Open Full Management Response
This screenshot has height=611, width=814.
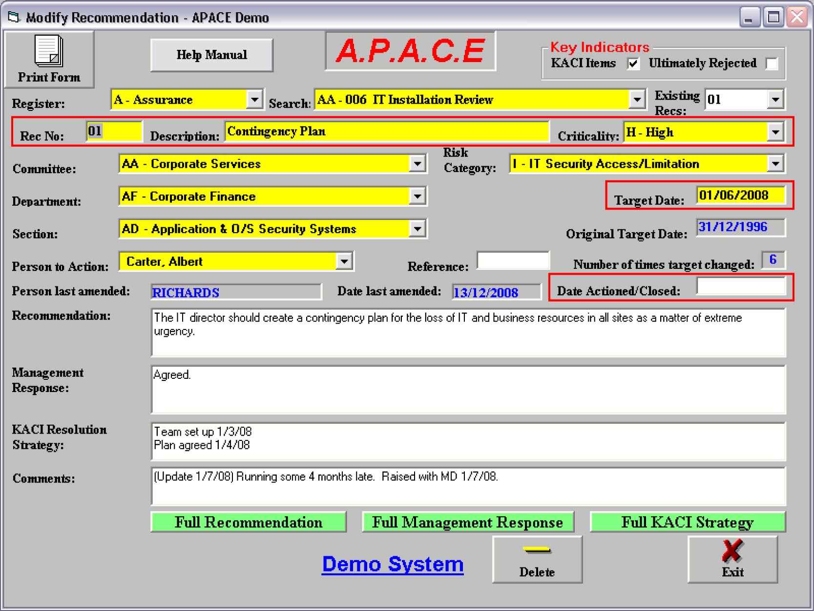pos(467,522)
